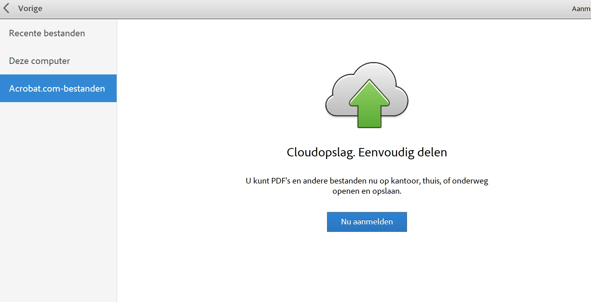This screenshot has width=591, height=302.
Task: Click the description line mentioning PDF's
Action: (367, 181)
